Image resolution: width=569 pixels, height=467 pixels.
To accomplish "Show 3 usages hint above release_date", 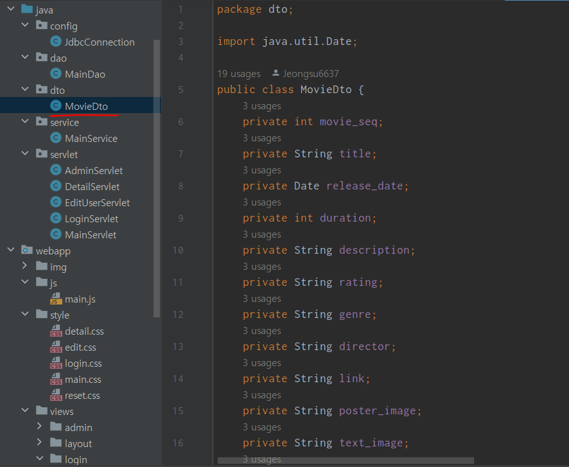I will [261, 170].
